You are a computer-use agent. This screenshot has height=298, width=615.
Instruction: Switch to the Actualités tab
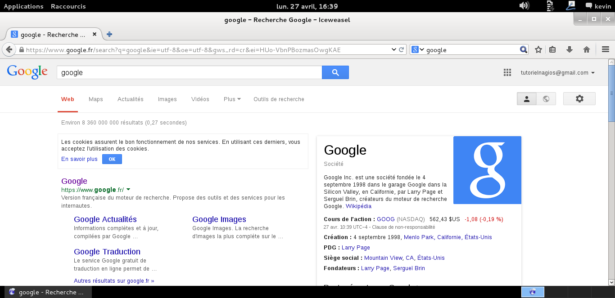pos(131,99)
